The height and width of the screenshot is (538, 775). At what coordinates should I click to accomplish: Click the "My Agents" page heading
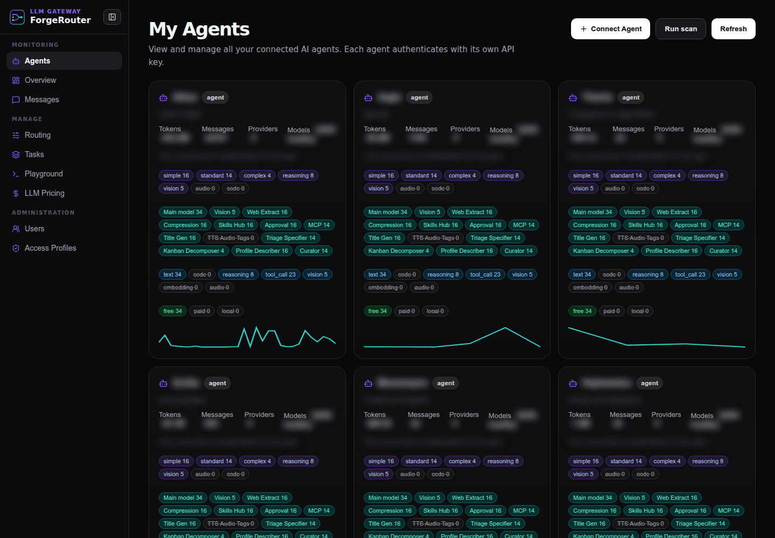pyautogui.click(x=199, y=29)
